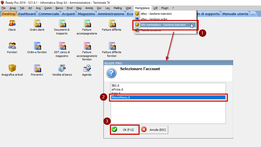The image size is (261, 147).
Task: Open the Anag menu
Action: [x=13, y=8]
